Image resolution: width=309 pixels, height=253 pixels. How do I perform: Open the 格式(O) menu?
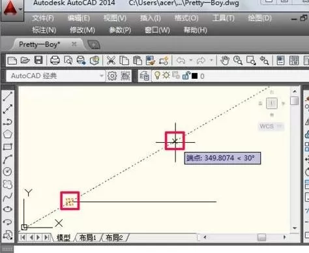tap(186, 18)
